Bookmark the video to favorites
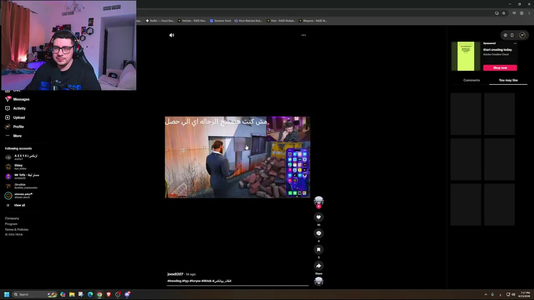534x300 pixels. click(x=319, y=250)
